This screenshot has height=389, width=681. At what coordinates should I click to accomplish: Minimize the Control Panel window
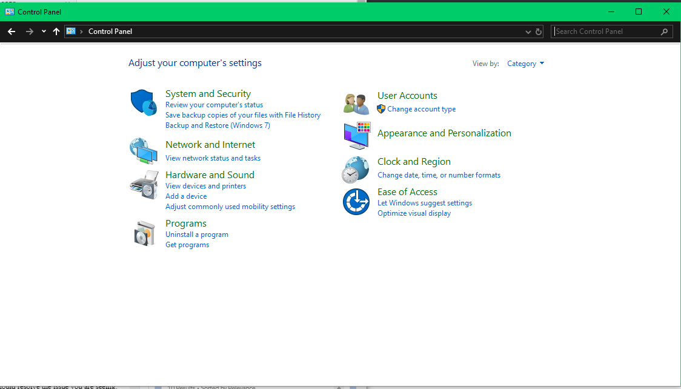tap(611, 12)
